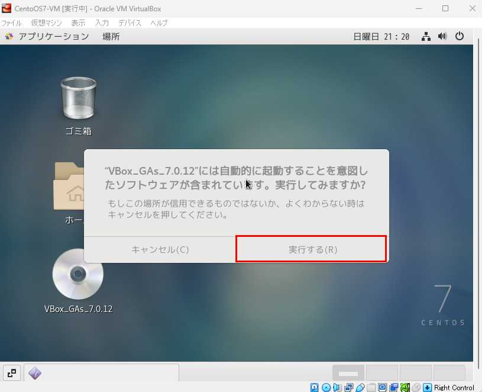Click the volume speaker icon in top panel
The width and height of the screenshot is (485, 392).
442,36
